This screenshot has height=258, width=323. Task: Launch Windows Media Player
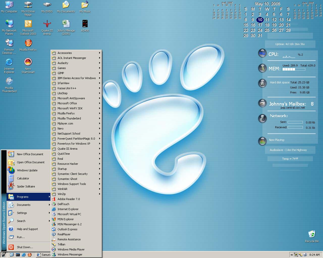76,249
